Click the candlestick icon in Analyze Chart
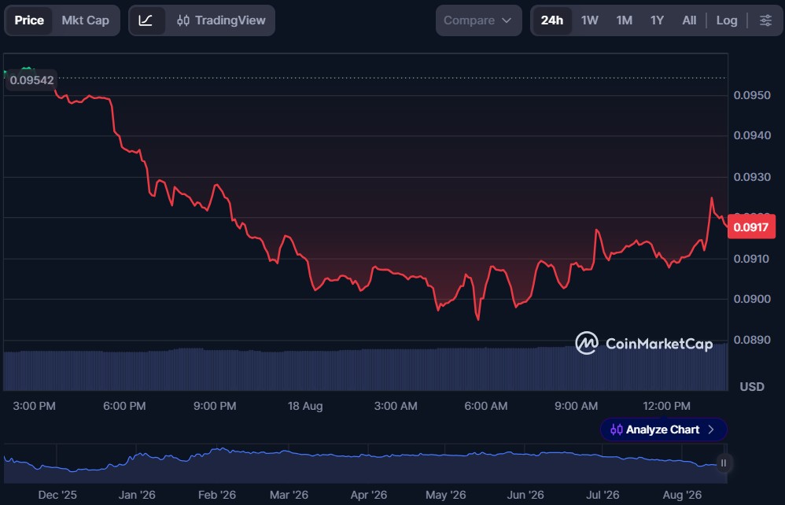785x505 pixels. (x=617, y=429)
